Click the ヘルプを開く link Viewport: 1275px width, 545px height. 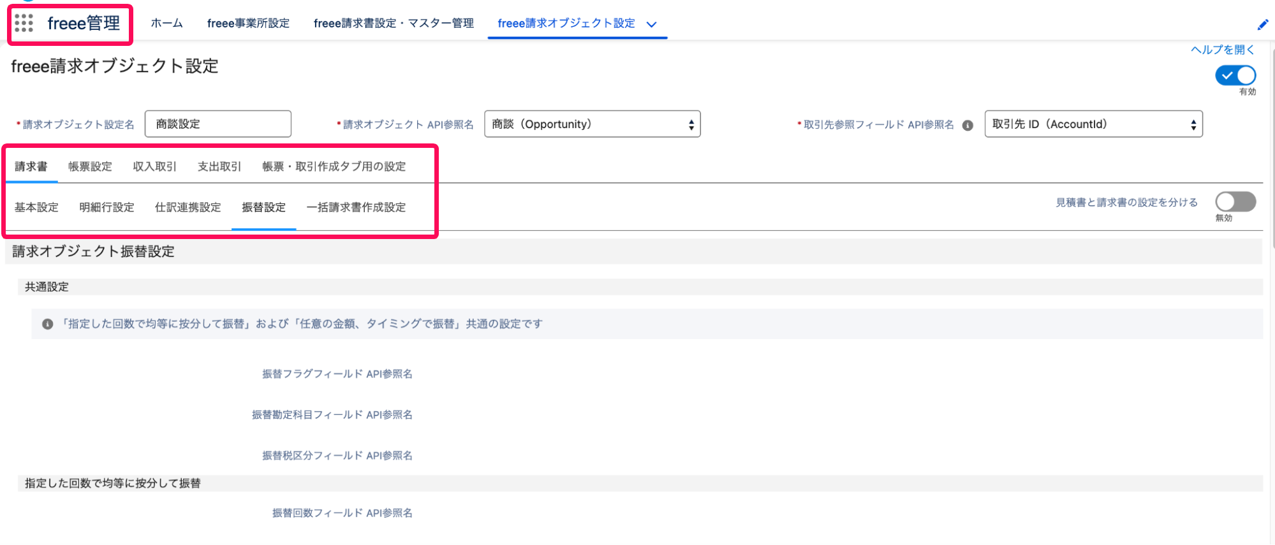(x=1223, y=50)
